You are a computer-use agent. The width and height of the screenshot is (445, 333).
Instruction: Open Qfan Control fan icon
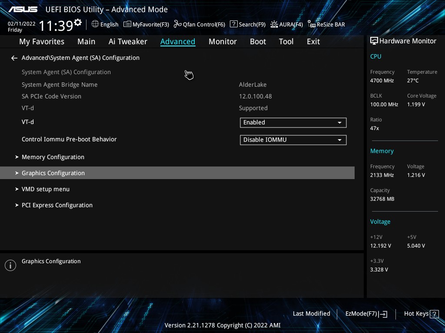[x=177, y=24]
